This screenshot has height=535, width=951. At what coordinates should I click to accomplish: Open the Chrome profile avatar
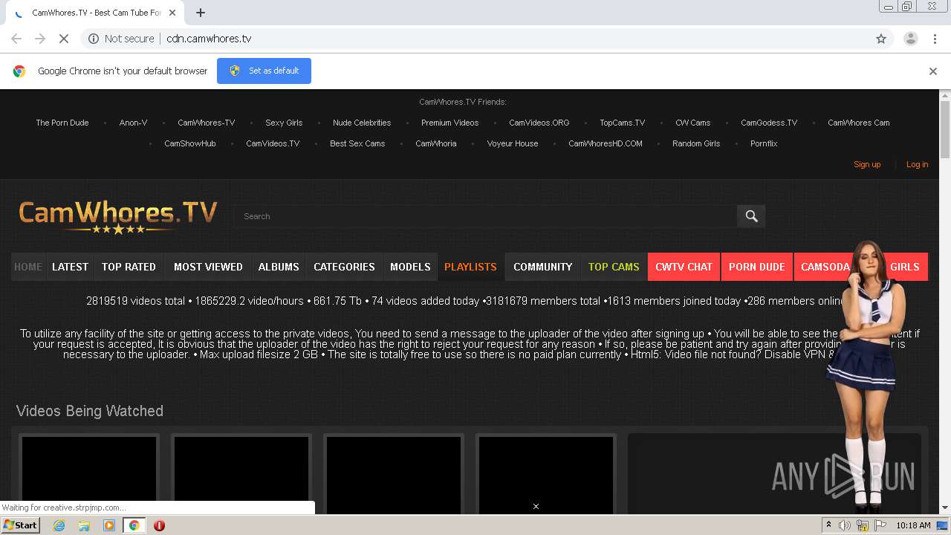point(910,39)
